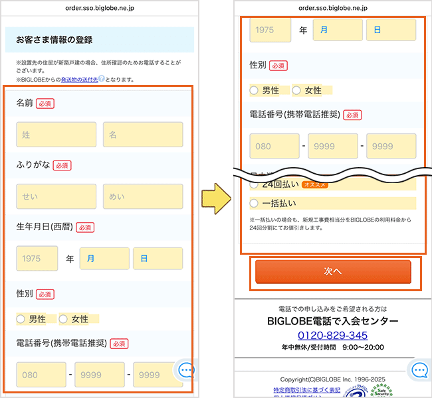Select 男性 radio on left screen
Viewport: 432px width, 398px height.
tap(21, 319)
